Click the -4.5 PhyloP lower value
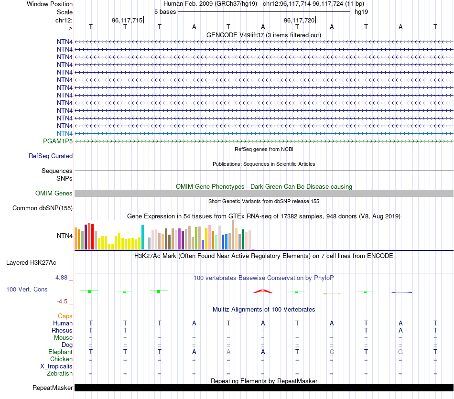The height and width of the screenshot is (399, 454). tap(62, 302)
